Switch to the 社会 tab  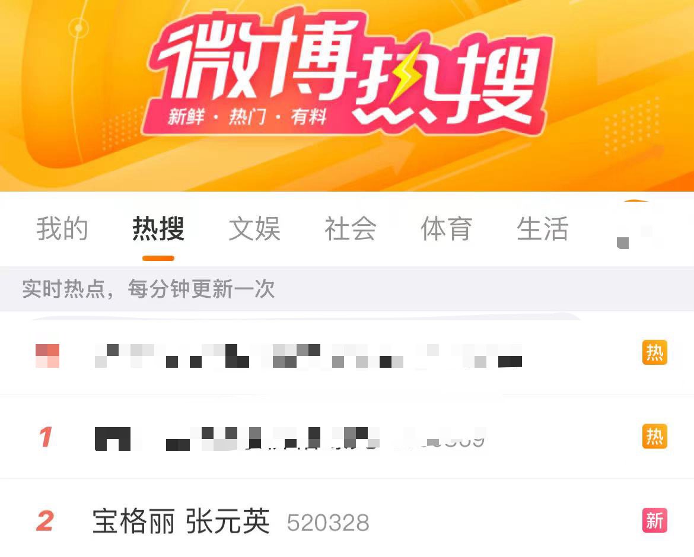351,229
